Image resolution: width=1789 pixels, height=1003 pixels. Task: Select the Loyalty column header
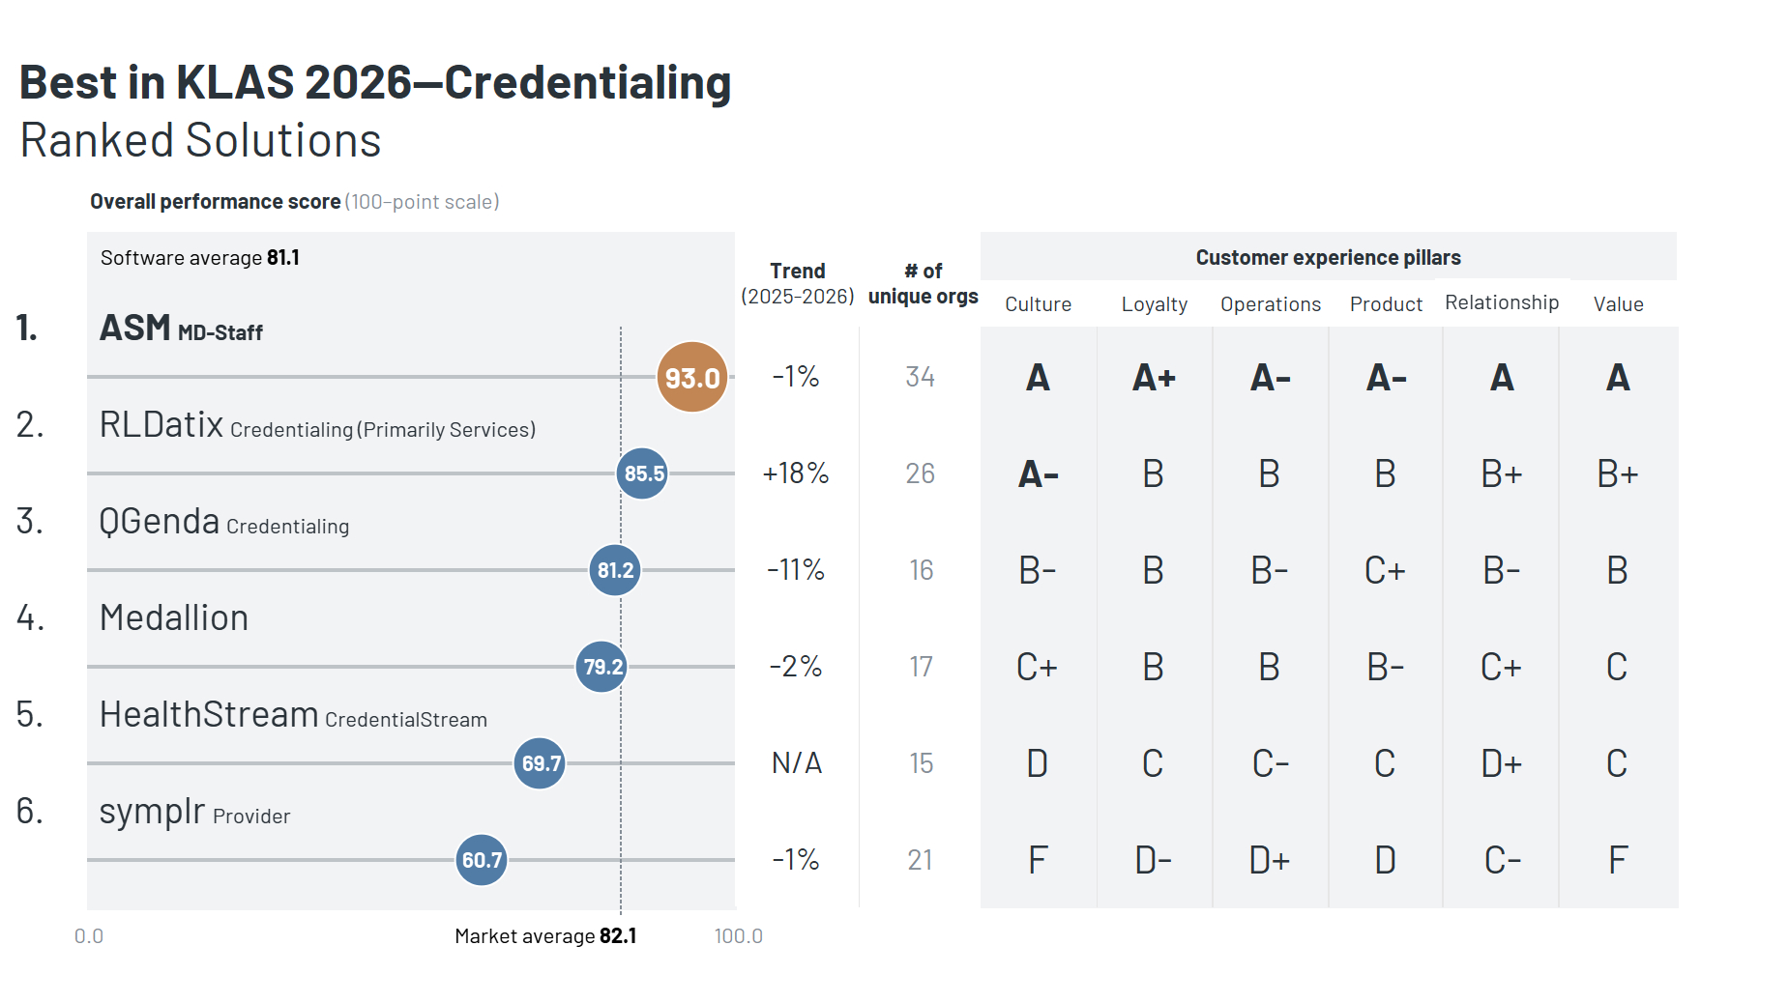tap(1154, 304)
